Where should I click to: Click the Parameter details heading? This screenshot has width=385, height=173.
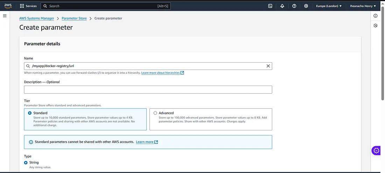pos(42,44)
